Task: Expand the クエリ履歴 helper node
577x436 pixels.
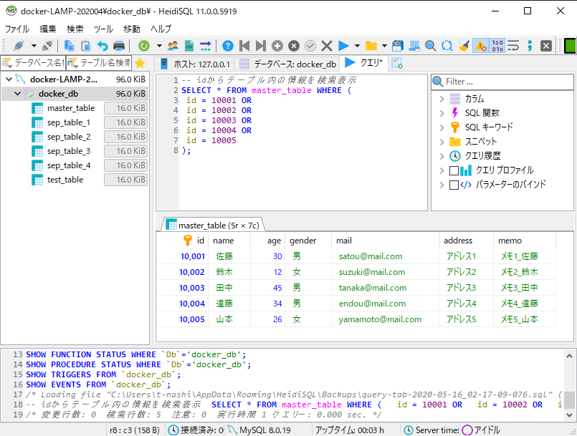Action: [442, 156]
